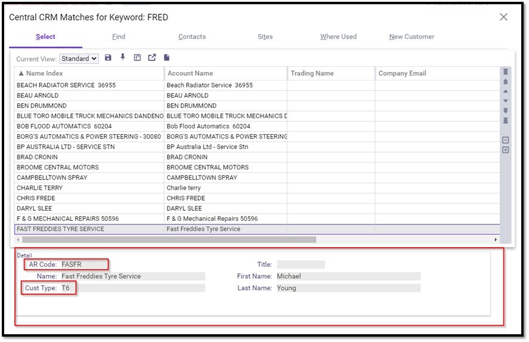Open the New Customer tab
Image resolution: width=529 pixels, height=342 pixels.
point(412,36)
